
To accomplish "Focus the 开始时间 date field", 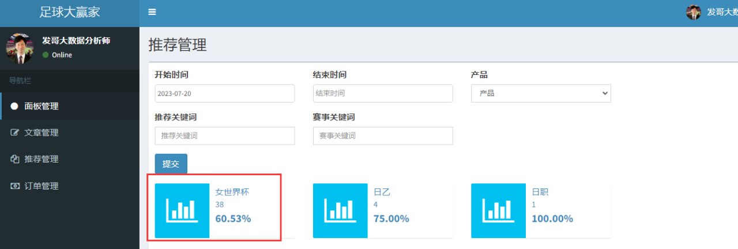I will pyautogui.click(x=225, y=93).
